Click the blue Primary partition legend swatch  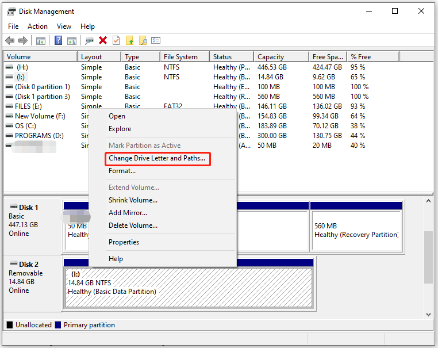pyautogui.click(x=58, y=325)
